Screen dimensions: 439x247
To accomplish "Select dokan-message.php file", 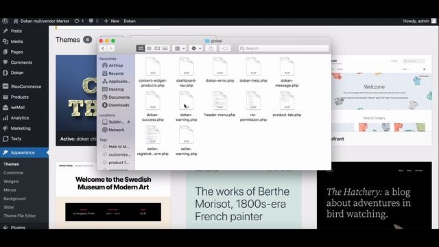I will pyautogui.click(x=287, y=72).
